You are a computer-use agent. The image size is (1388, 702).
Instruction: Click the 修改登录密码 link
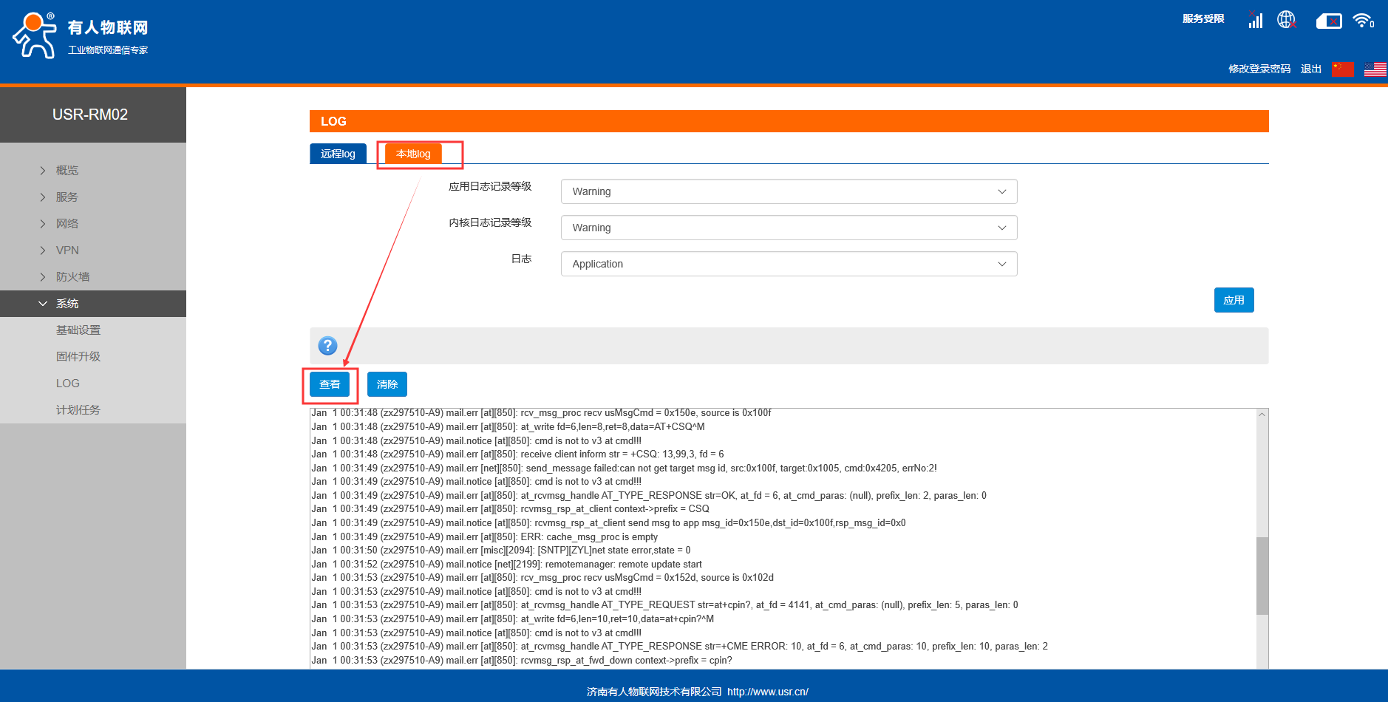(1259, 69)
